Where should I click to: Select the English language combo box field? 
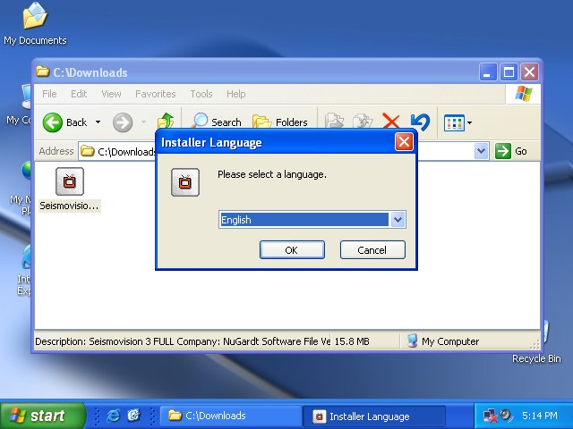coord(312,220)
